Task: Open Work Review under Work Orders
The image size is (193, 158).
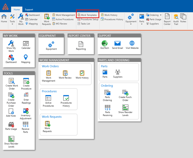Action: point(65,75)
